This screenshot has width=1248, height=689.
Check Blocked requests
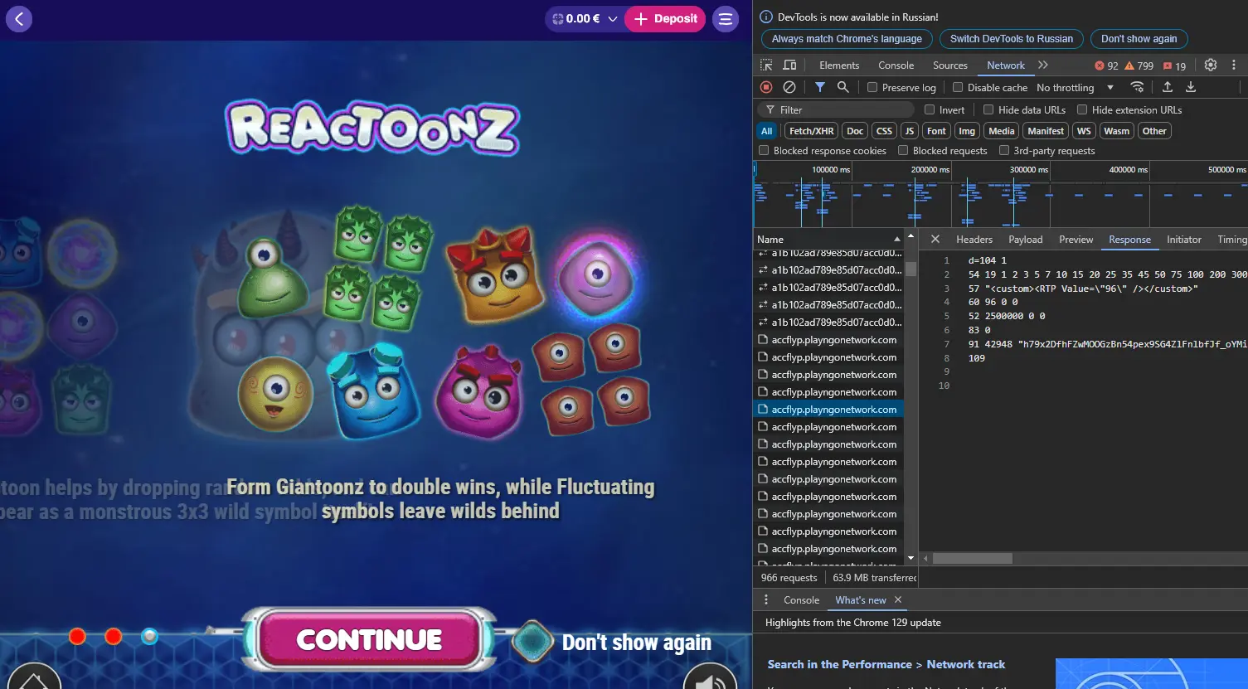coord(903,150)
